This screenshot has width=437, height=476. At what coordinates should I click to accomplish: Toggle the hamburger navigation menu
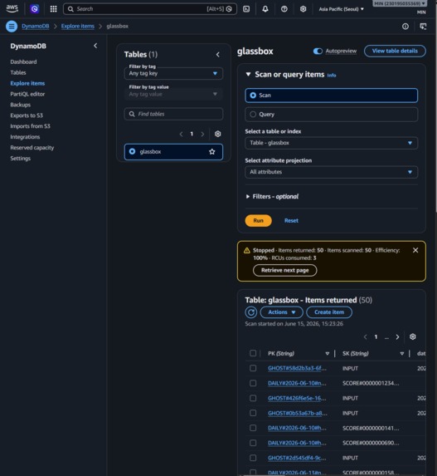click(x=12, y=27)
